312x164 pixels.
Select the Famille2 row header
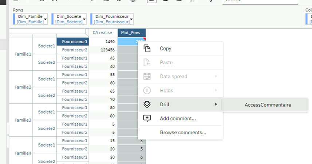(x=21, y=87)
